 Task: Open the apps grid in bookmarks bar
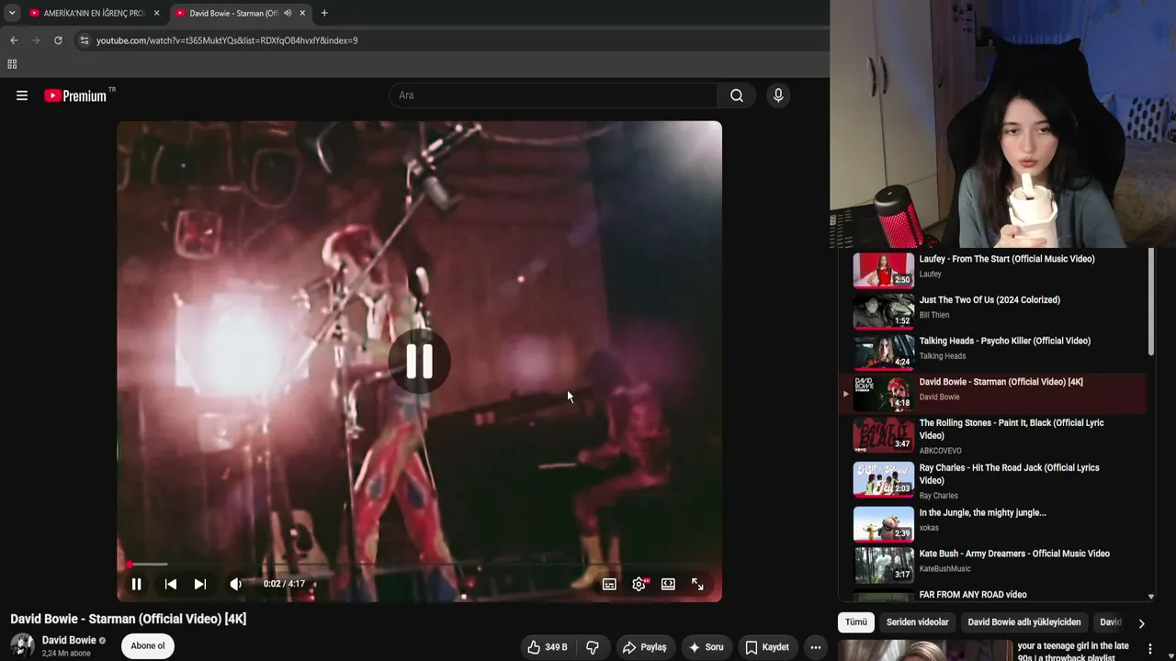pos(12,64)
